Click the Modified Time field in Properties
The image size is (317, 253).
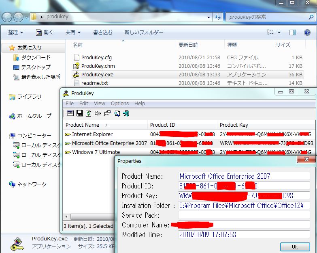pos(244,235)
